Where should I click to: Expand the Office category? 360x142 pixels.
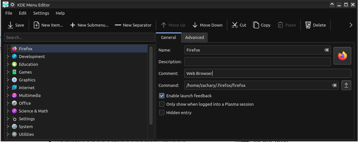tap(8, 103)
